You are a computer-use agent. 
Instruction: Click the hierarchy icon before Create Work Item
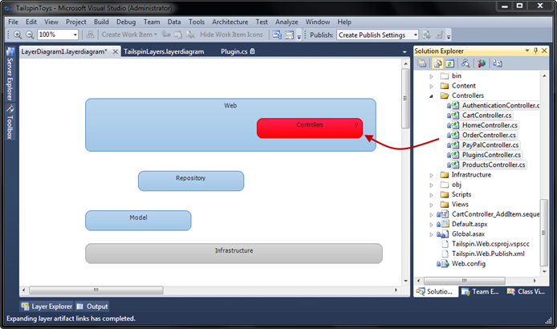tap(90, 35)
